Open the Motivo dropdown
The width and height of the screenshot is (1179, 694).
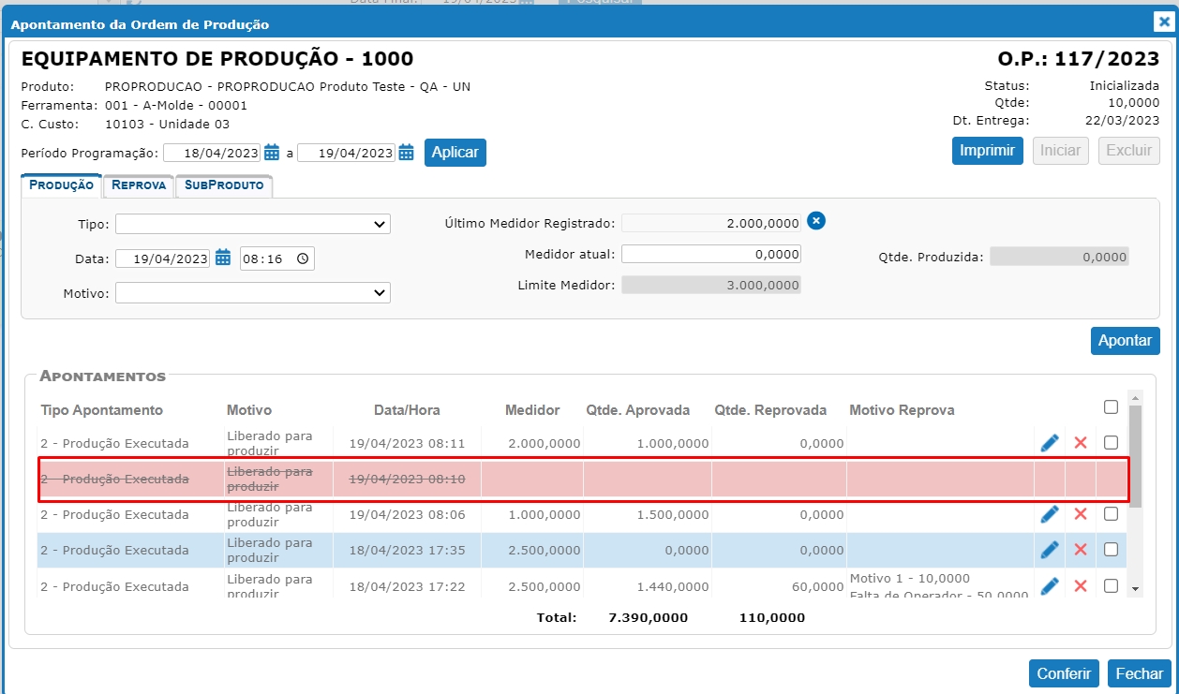click(x=253, y=293)
